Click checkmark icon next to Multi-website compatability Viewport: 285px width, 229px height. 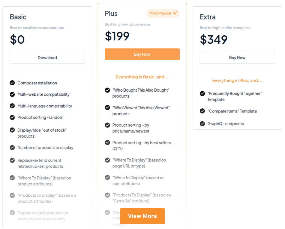click(x=12, y=94)
